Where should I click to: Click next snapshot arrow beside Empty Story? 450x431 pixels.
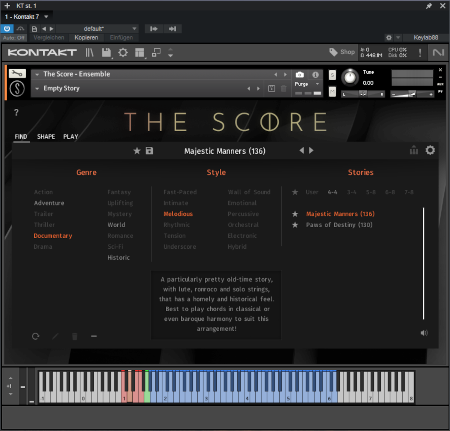pyautogui.click(x=258, y=89)
